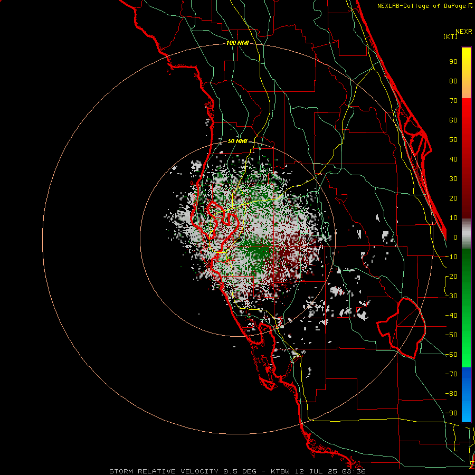Click the positive 90 knot scale label
This screenshot has width=475, height=475.
tap(453, 62)
